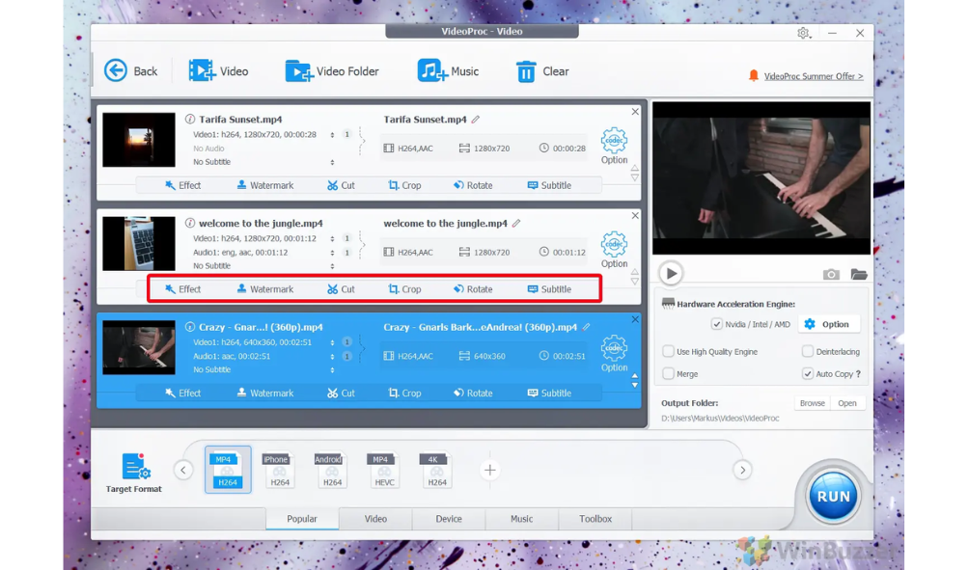Rename welcome to the jungle.mp4 with pencil icon
The image size is (969, 570).
(x=516, y=224)
